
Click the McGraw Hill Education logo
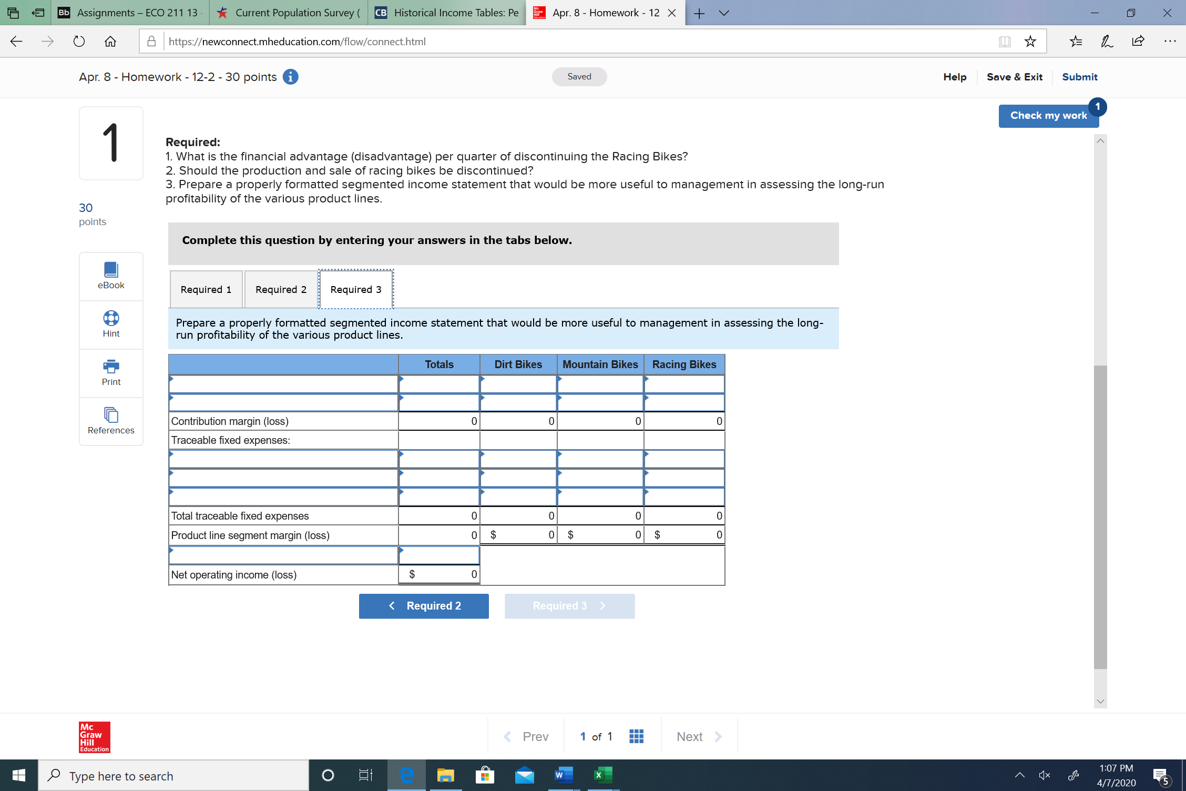[94, 737]
